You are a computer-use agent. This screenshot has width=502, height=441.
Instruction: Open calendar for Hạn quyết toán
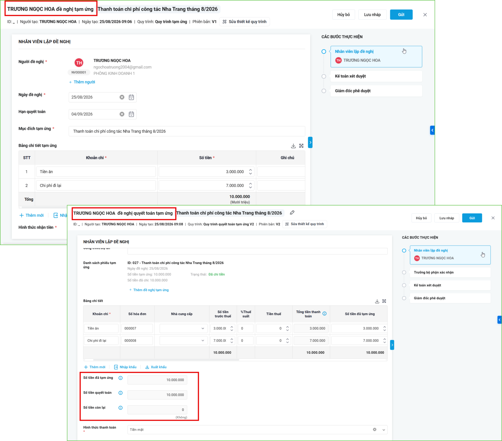(x=131, y=114)
